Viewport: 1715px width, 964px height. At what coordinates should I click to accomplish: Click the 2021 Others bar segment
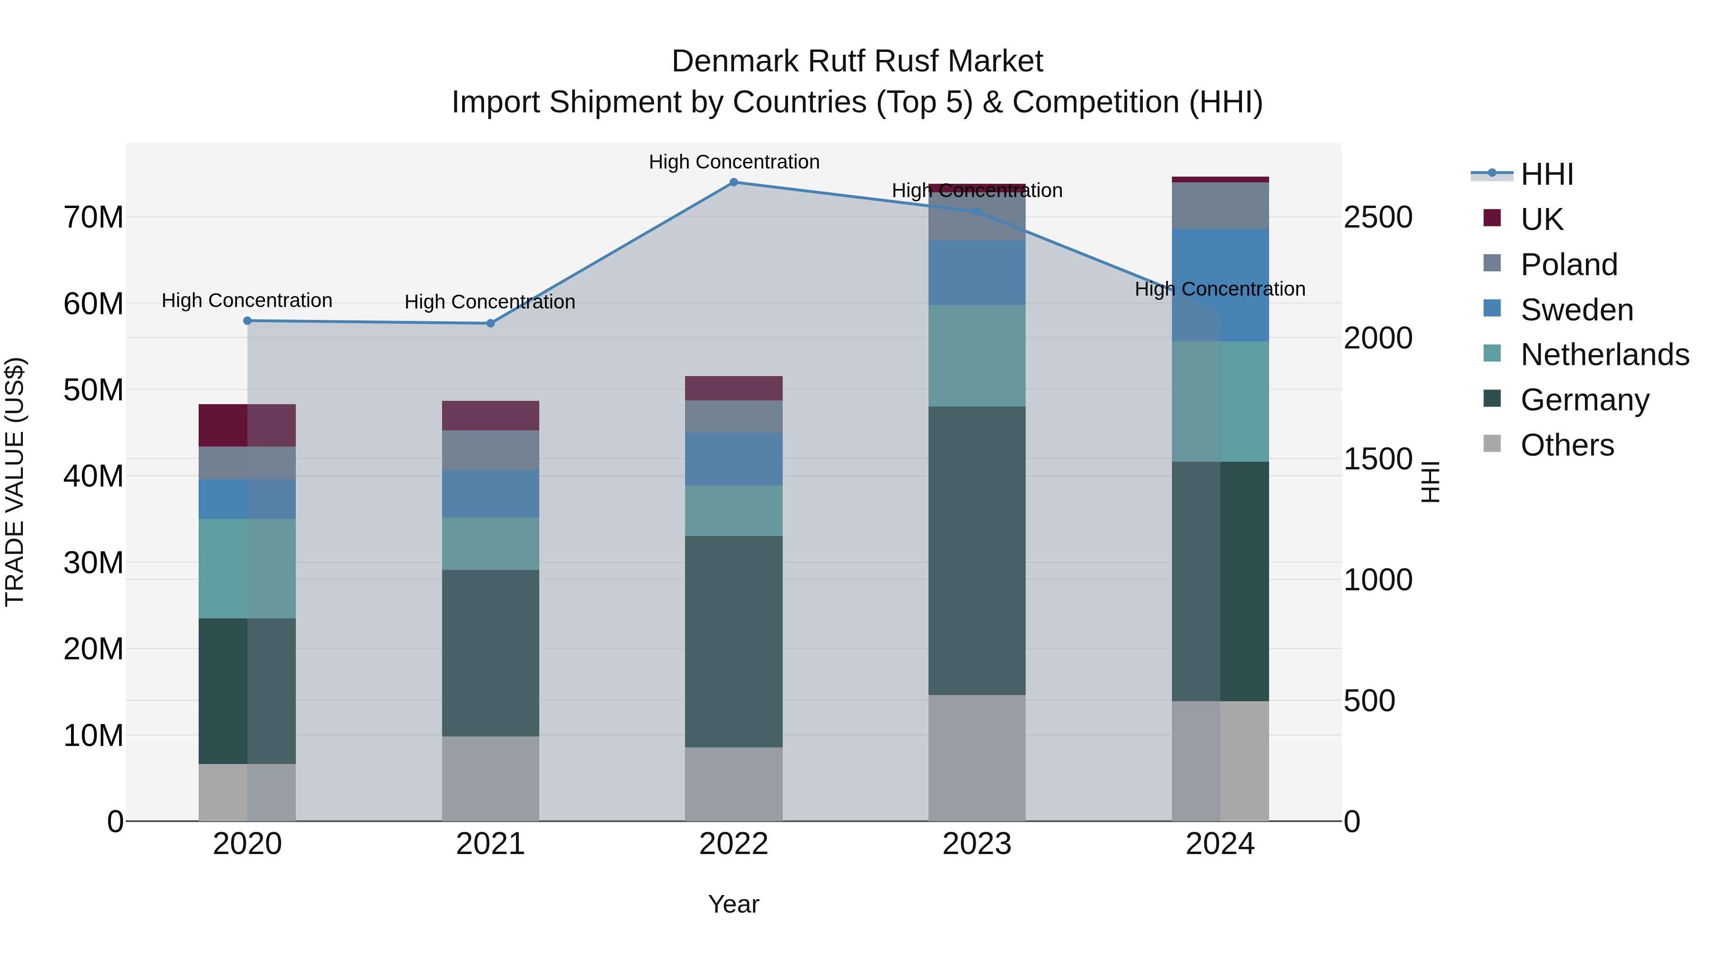click(491, 778)
